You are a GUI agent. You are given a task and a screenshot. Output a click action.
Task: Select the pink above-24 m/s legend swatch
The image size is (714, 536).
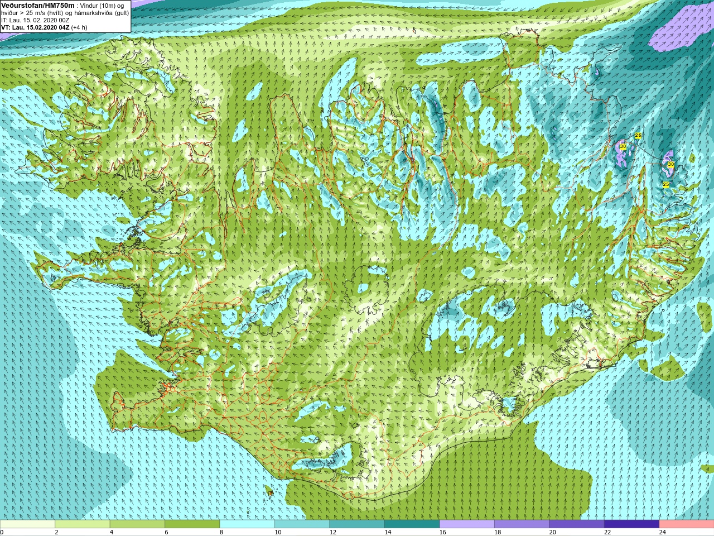pyautogui.click(x=687, y=524)
